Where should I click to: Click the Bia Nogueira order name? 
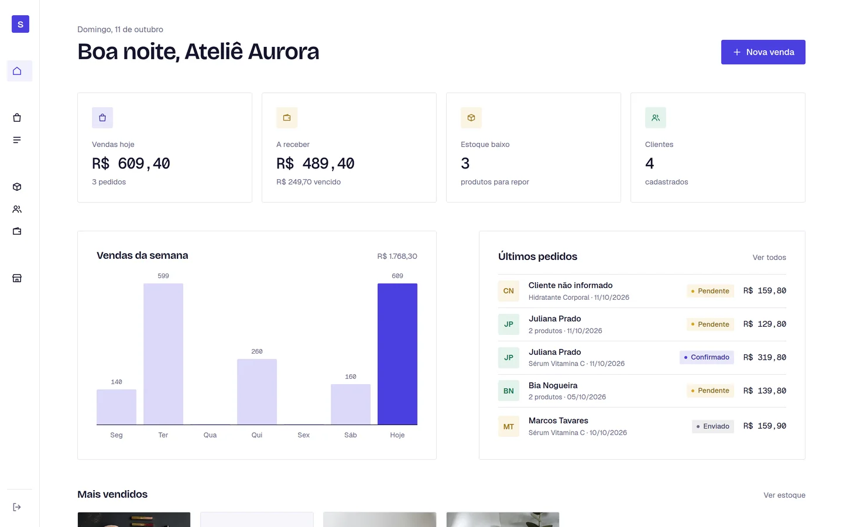pos(553,385)
